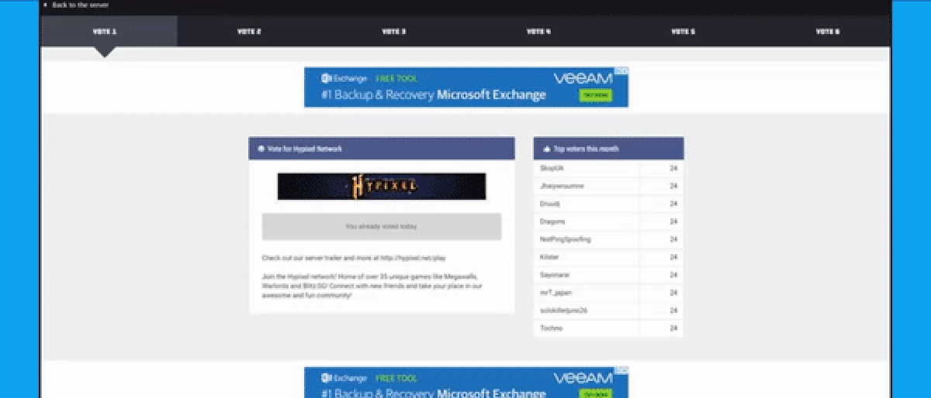This screenshot has width=931, height=398.
Task: Click the 'You already voted today' button
Action: coord(382,226)
